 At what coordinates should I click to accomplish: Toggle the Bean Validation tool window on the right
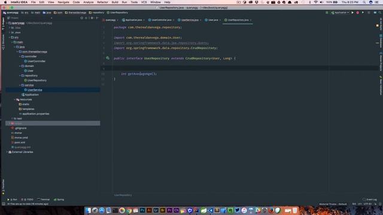click(381, 85)
